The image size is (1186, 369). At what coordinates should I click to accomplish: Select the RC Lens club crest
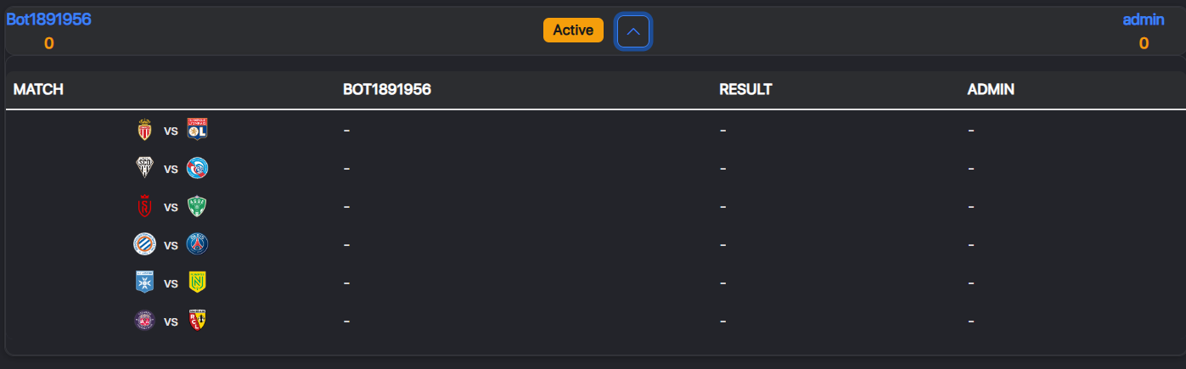click(197, 321)
